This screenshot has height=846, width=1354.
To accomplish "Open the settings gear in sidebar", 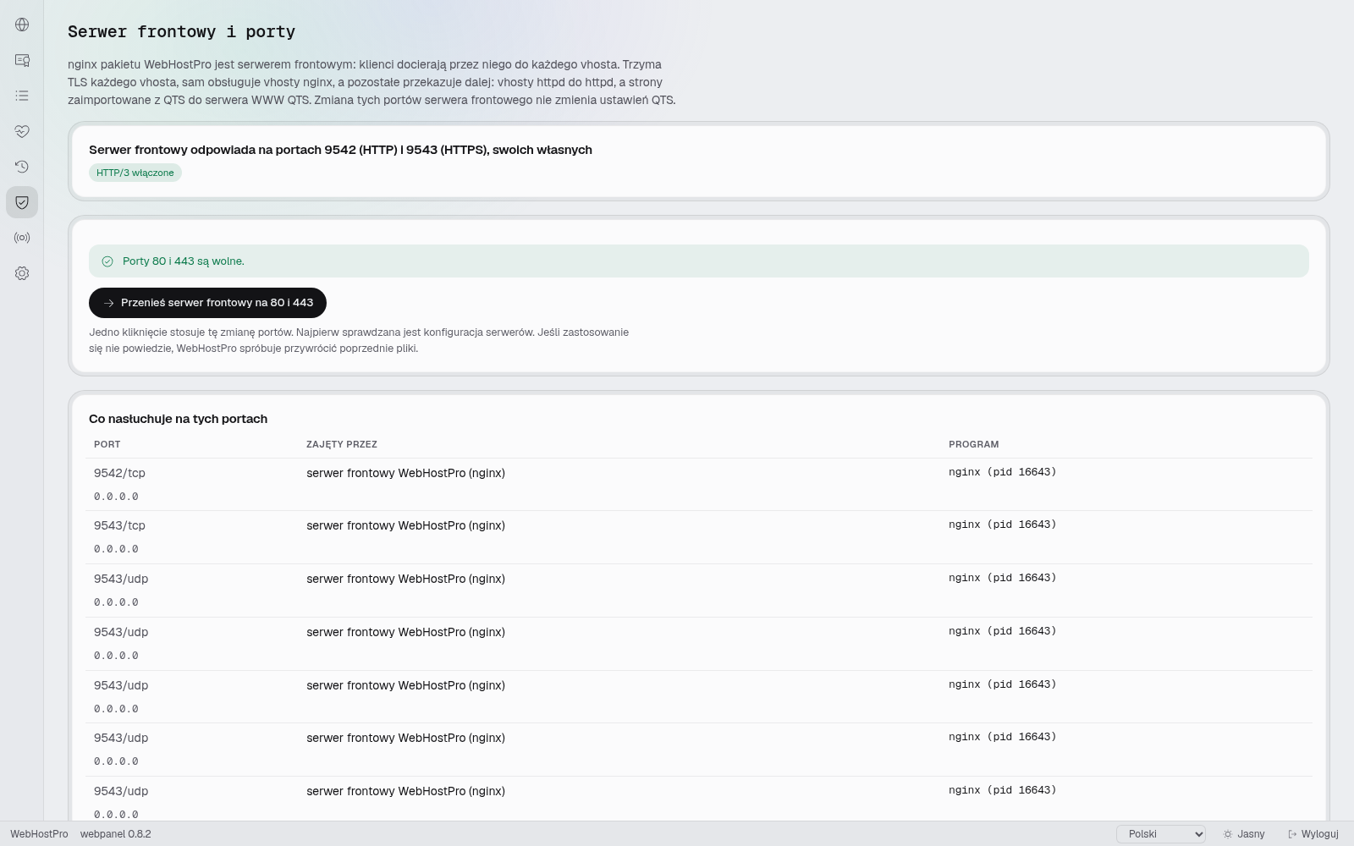I will point(22,273).
